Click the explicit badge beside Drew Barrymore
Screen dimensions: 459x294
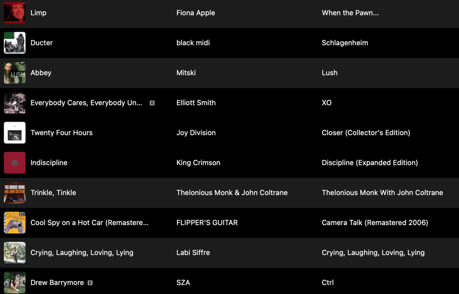(90, 283)
